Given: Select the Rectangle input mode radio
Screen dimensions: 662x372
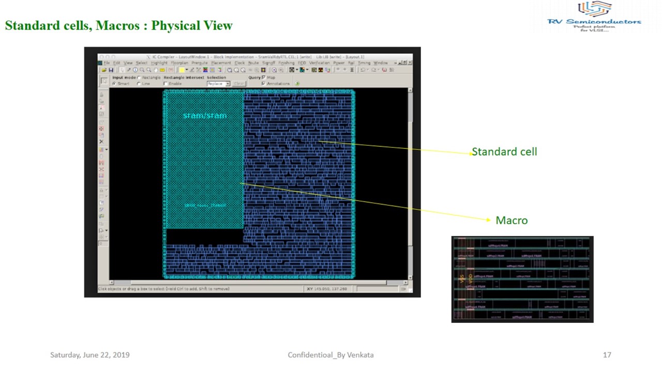Looking at the screenshot, I should (x=139, y=78).
